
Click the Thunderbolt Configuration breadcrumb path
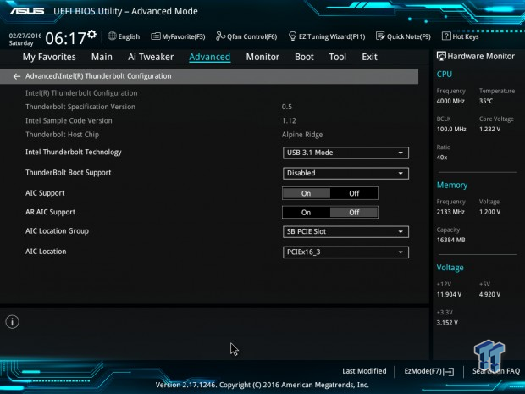click(98, 76)
